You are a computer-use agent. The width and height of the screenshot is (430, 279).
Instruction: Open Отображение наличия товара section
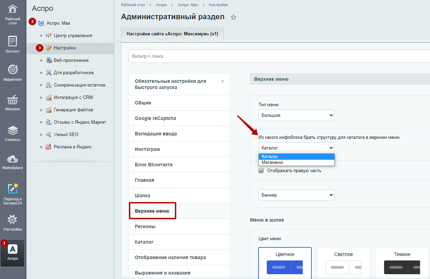[179, 257]
